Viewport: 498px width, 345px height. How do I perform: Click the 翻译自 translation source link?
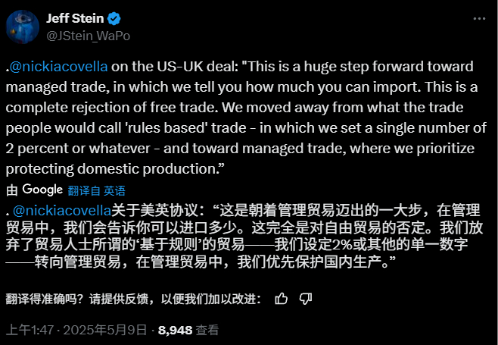point(84,190)
